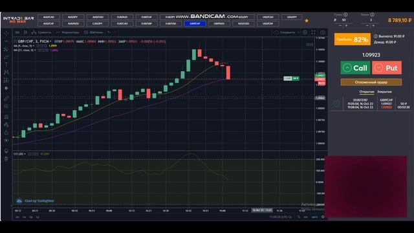This screenshot has width=414, height=233.
Task: Switch to the closed trades tab
Action: [384, 92]
